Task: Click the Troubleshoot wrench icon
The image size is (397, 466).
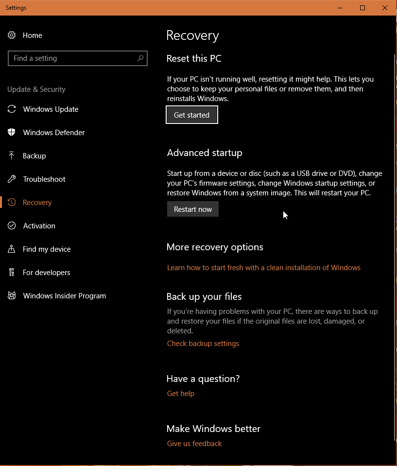Action: pos(12,179)
